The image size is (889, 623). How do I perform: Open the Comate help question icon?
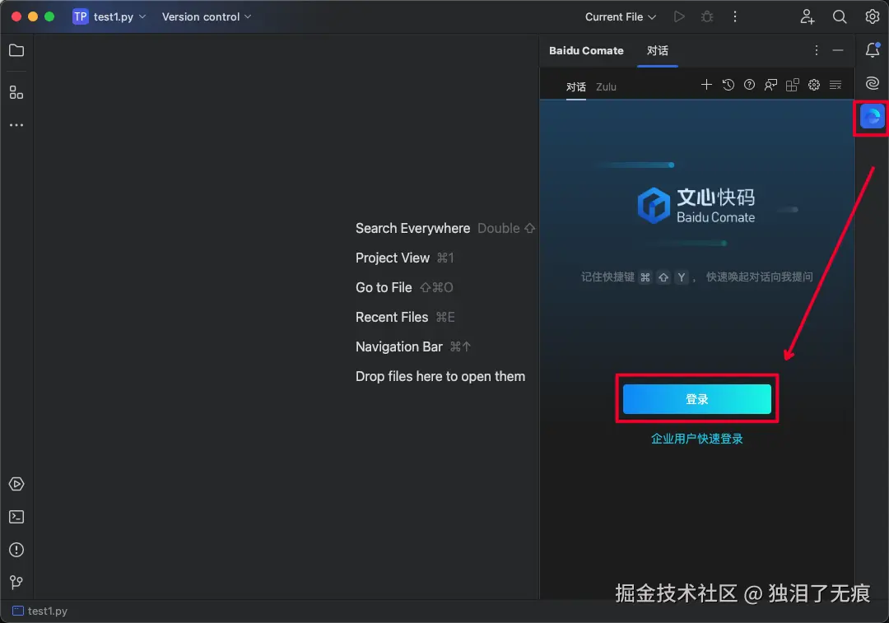point(750,85)
